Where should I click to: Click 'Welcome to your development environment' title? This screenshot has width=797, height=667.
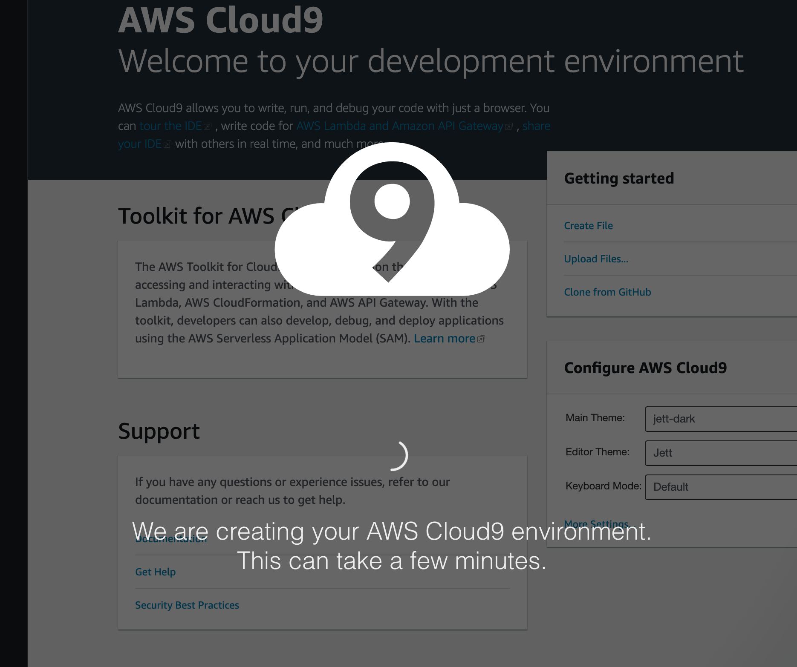431,62
